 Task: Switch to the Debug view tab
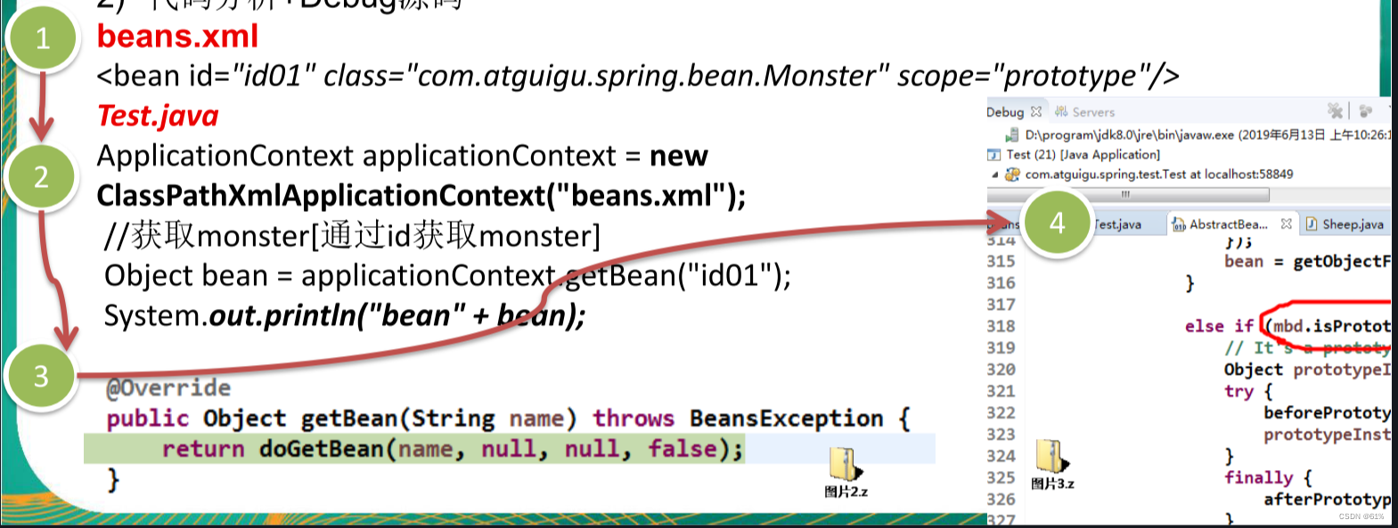pyautogui.click(x=1005, y=112)
